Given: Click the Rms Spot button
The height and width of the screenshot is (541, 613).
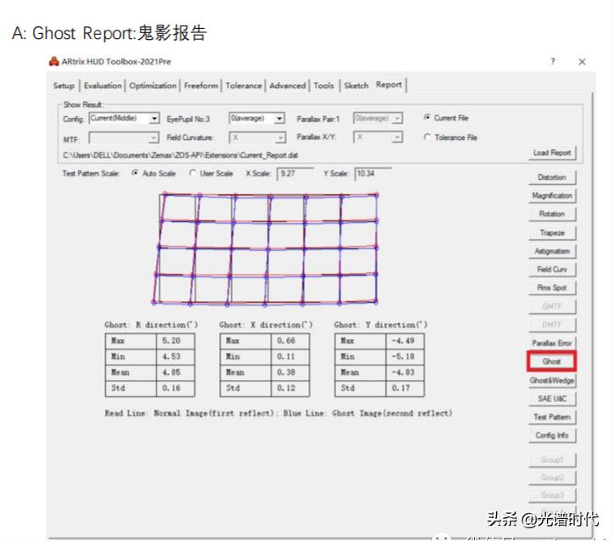Looking at the screenshot, I should (x=551, y=288).
